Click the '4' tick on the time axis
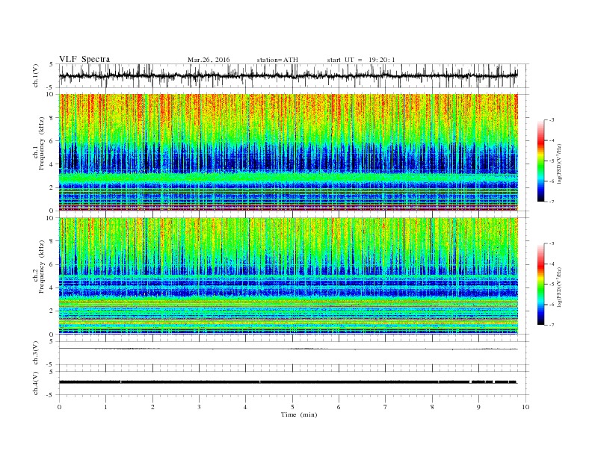 246,407
